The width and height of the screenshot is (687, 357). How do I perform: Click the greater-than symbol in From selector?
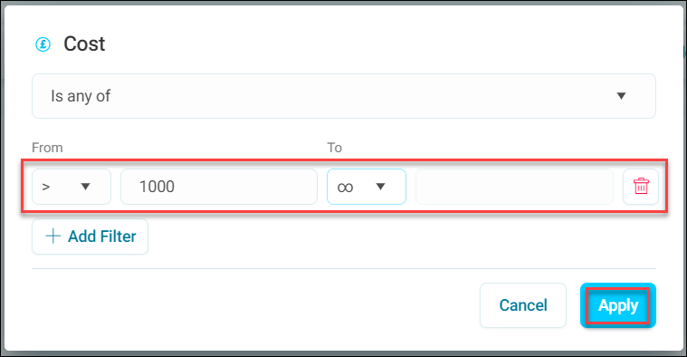[x=45, y=188]
